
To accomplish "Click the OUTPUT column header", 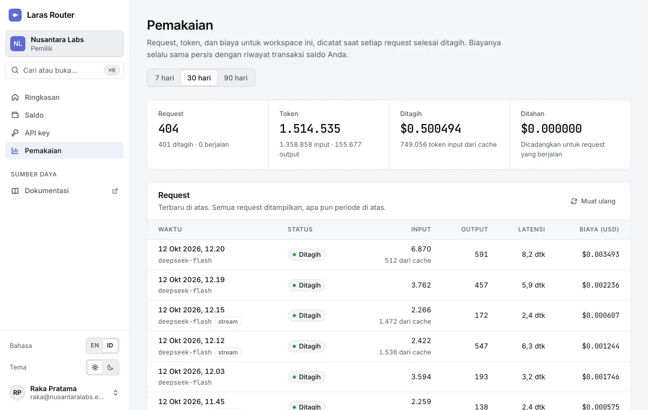I will 475,229.
